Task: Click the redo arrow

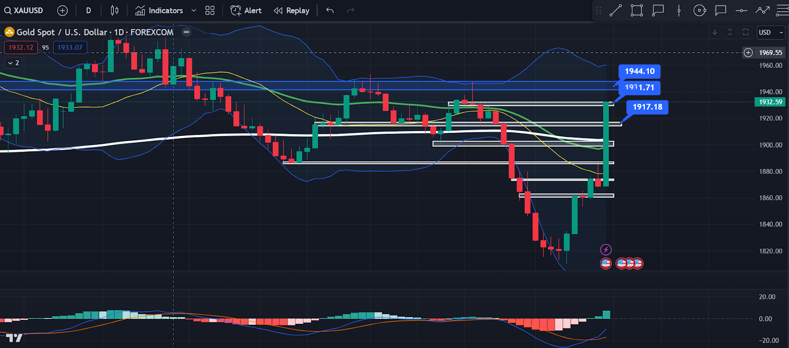Action: coord(351,10)
